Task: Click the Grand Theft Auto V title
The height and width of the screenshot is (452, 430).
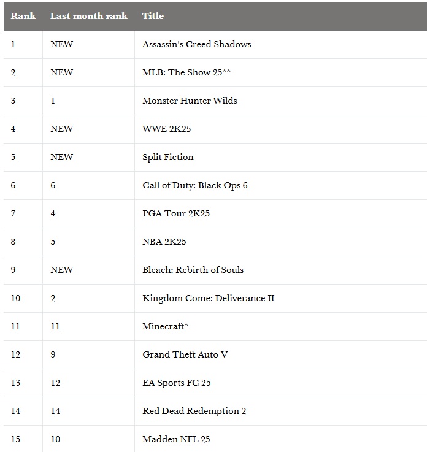Action: [x=185, y=354]
